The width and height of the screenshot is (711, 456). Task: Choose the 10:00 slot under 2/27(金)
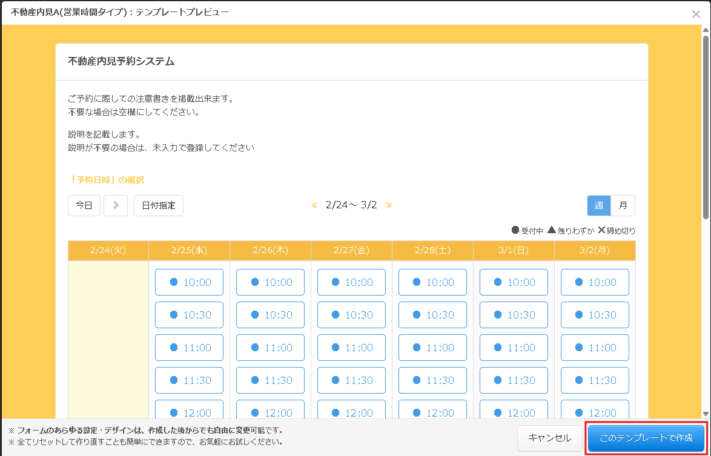[x=351, y=282]
